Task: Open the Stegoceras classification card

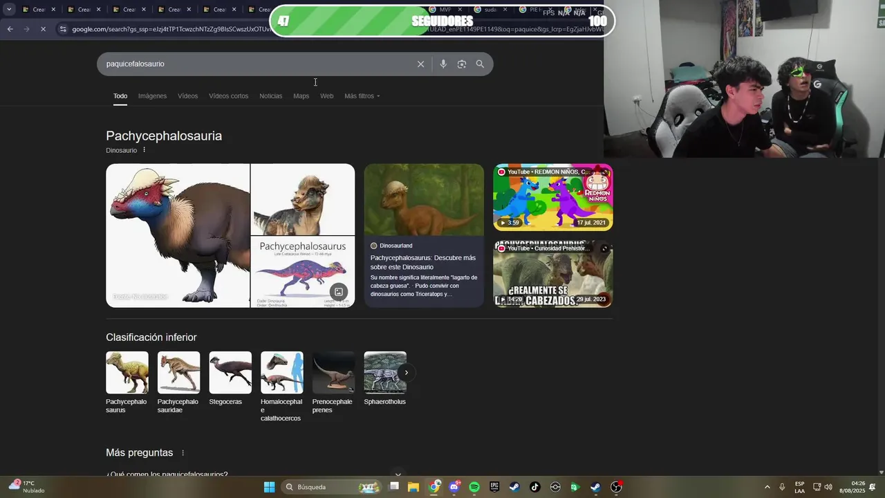Action: [x=230, y=378]
